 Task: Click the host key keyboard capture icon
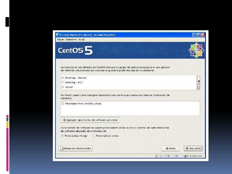pos(185,156)
